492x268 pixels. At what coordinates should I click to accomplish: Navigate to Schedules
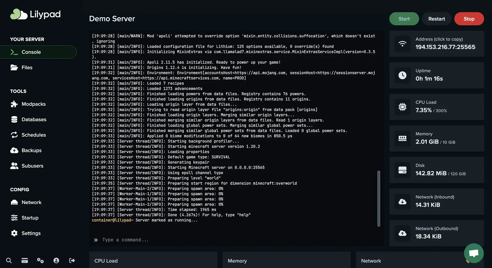point(34,135)
